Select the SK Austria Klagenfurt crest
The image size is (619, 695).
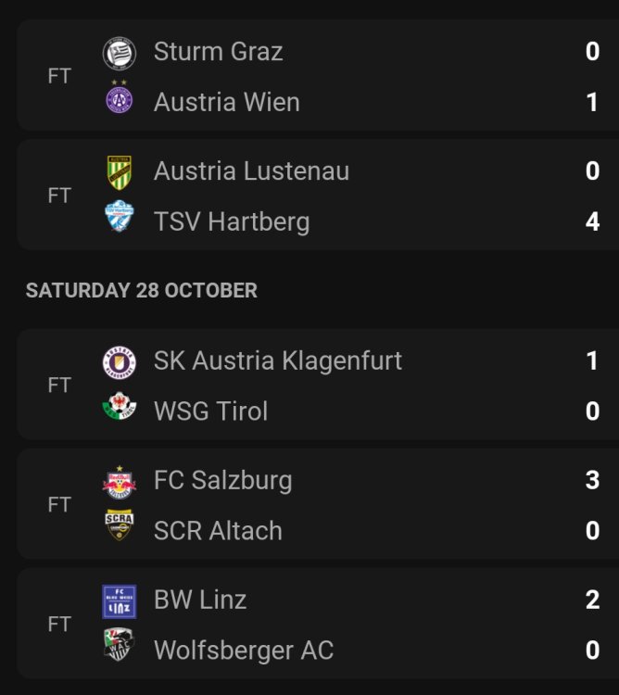[x=119, y=361]
